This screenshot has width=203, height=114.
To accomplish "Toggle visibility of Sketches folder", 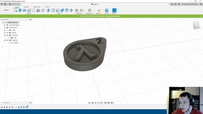I will (x=7, y=40).
